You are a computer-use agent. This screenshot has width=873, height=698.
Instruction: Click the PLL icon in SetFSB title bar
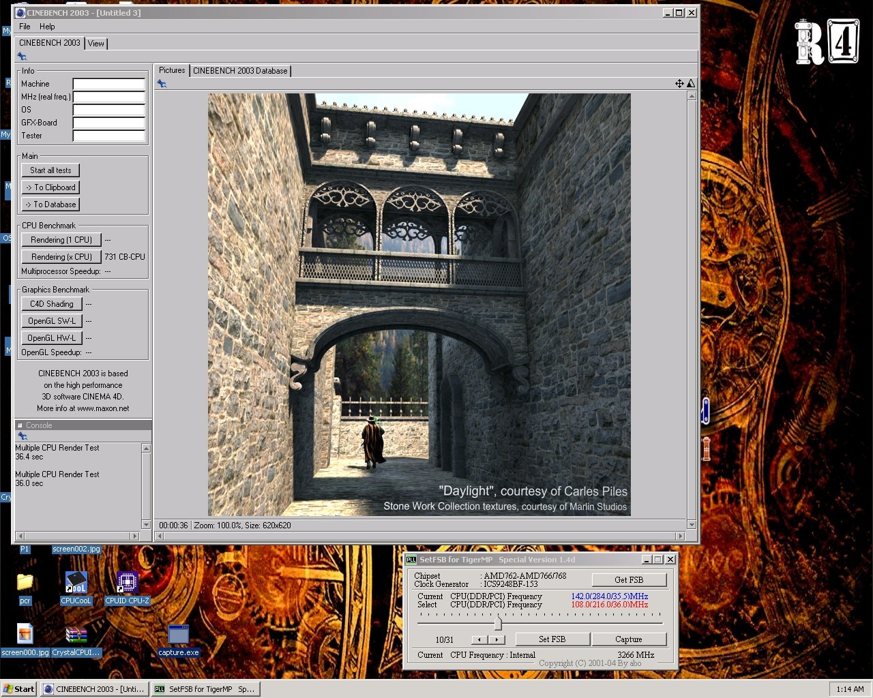[x=411, y=560]
